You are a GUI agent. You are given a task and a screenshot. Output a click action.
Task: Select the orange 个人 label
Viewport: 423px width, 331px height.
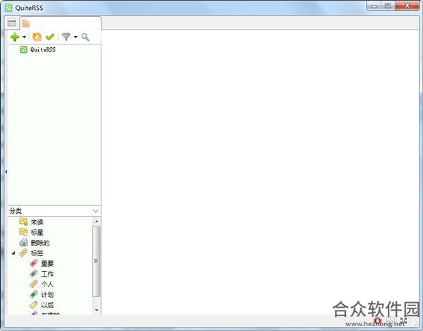(42, 284)
